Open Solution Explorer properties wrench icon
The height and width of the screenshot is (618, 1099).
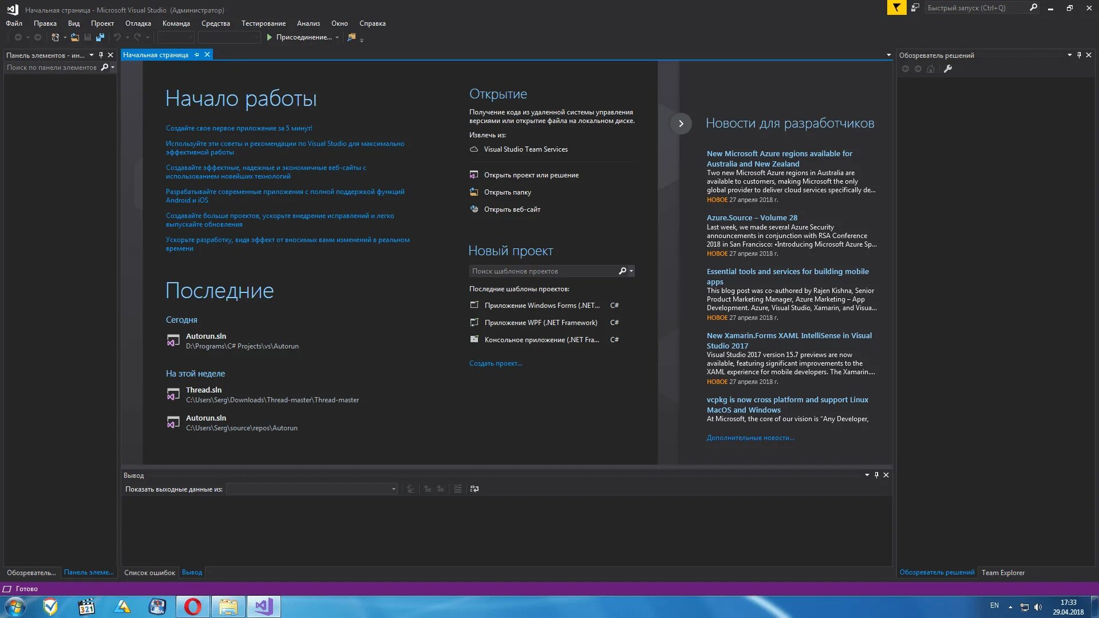pos(948,69)
